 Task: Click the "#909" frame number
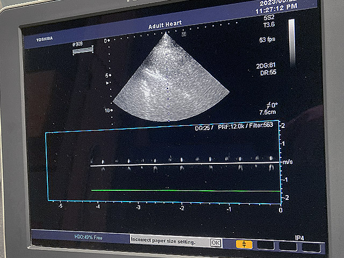77,44
